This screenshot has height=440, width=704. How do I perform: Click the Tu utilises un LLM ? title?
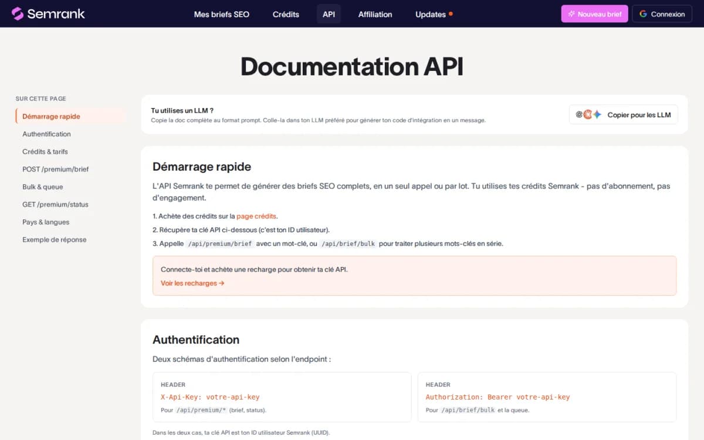point(182,110)
